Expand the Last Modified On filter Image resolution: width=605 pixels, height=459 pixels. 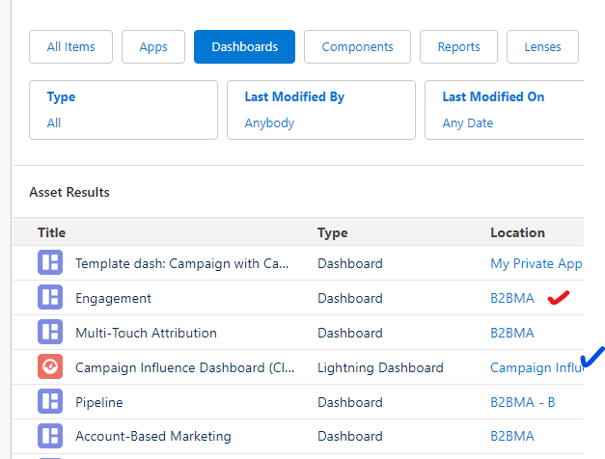[504, 110]
